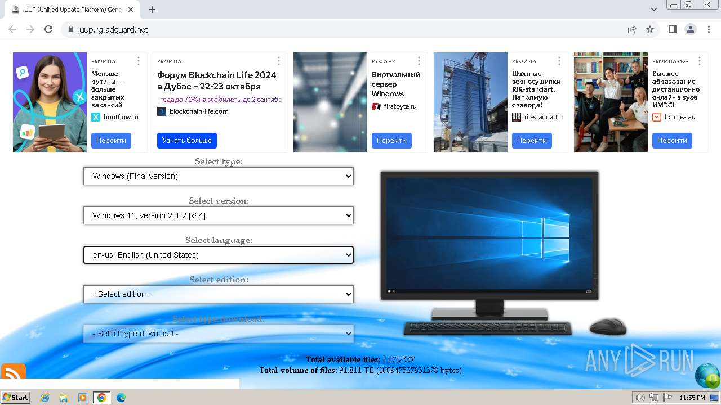Open lp.imes.su ad options menu
Screen dimensions: 721x405
[699, 61]
